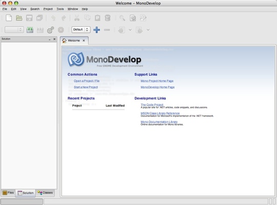Open Mono Documentation Library link
The height and width of the screenshot is (205, 277).
[x=159, y=121]
